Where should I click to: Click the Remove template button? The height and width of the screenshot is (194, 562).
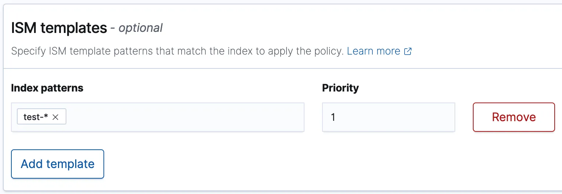click(514, 117)
